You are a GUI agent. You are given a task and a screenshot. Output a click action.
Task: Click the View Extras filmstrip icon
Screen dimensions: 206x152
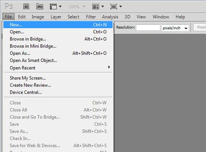(53, 6)
